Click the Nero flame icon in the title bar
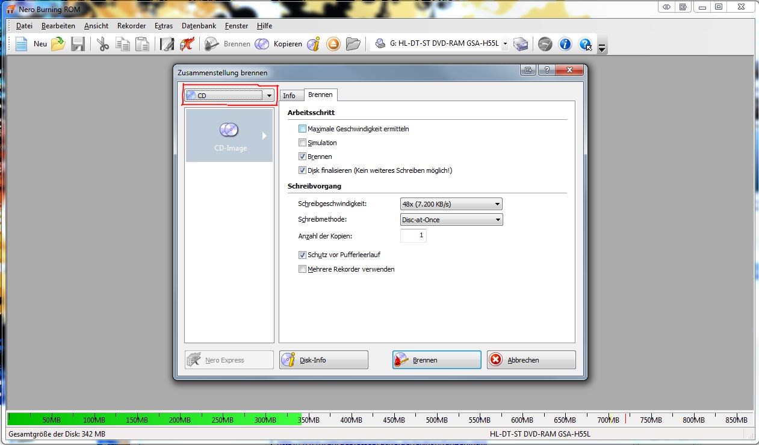Viewport: 759px width, 445px height. tap(11, 9)
